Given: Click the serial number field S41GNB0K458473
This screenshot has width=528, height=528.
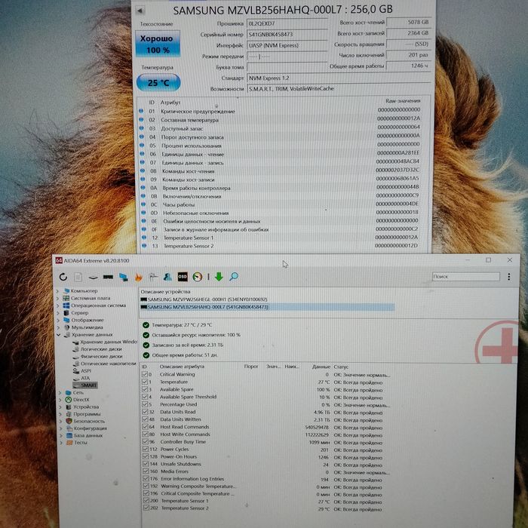Looking at the screenshot, I should tap(287, 35).
